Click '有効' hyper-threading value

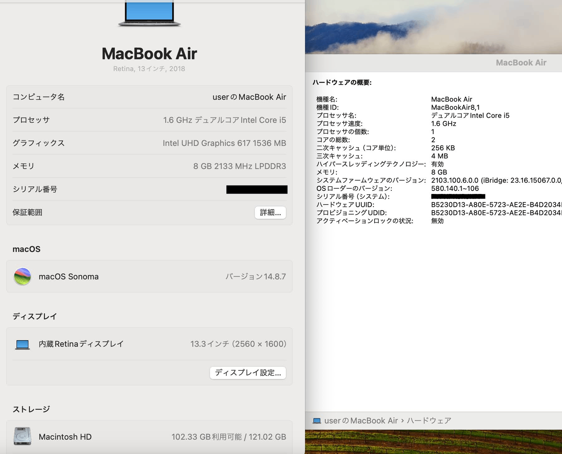click(x=437, y=164)
